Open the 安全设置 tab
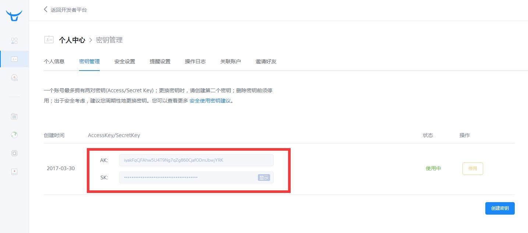Screen dimensions: 528x233 click(x=125, y=61)
